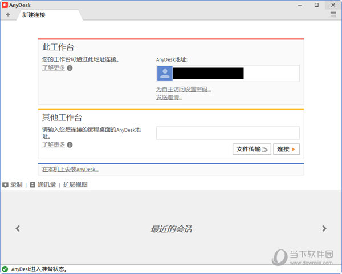Image resolution: width=342 pixels, height=274 pixels.
Task: Open 为自主访问设置密码 link
Action: [184, 90]
